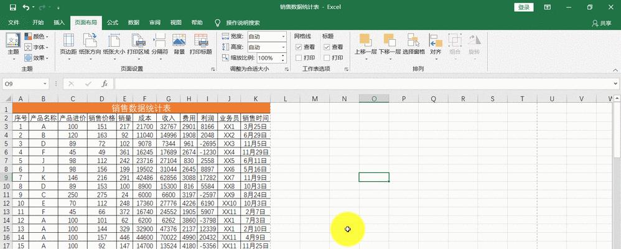The image size is (621, 249).
Task: Open the theme Colors (颜色) menu
Action: click(36, 37)
